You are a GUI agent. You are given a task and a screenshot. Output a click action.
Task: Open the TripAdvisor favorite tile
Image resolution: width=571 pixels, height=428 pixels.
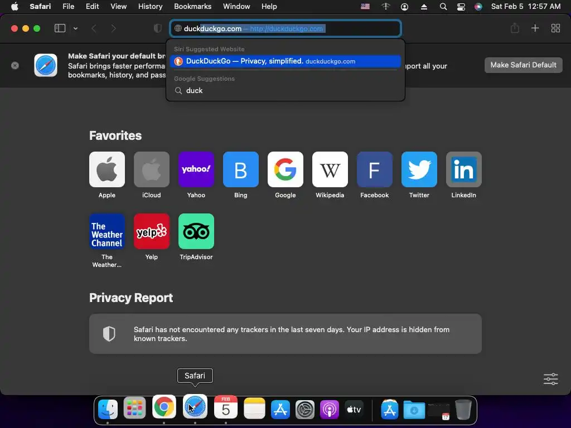(196, 231)
